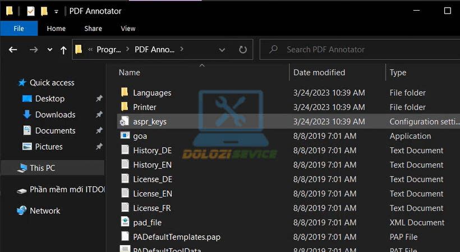Open Customize Quick Access Toolbar dropdown
The width and height of the screenshot is (460, 252).
pos(56,12)
